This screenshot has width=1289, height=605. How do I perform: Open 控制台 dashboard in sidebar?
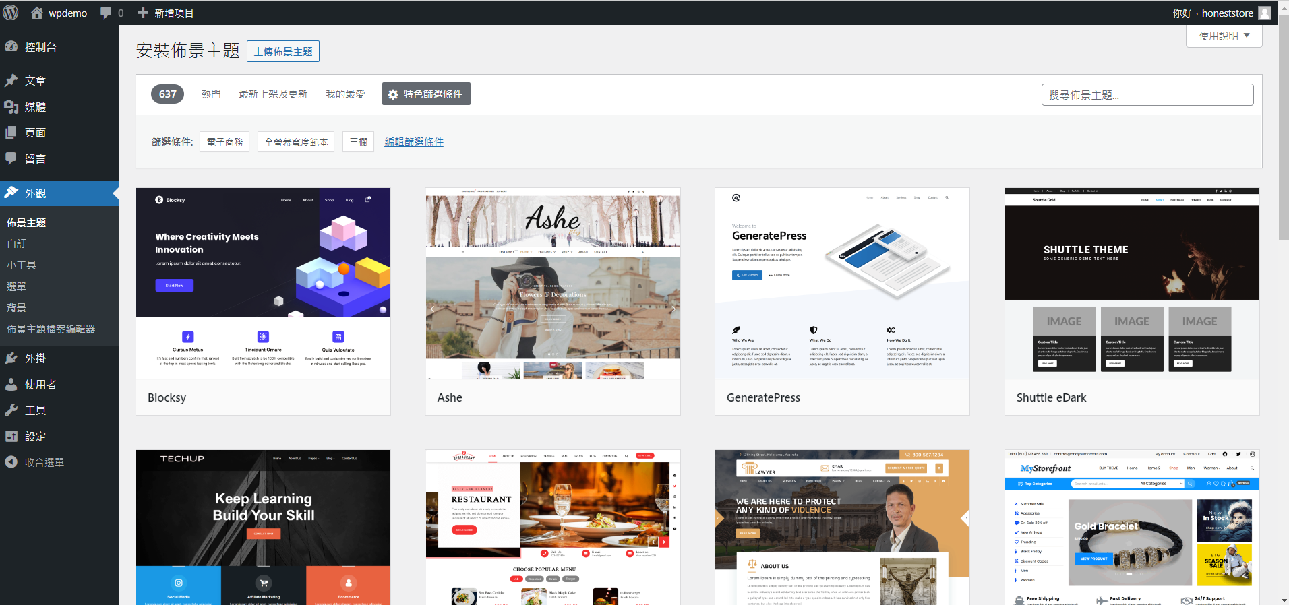click(40, 47)
